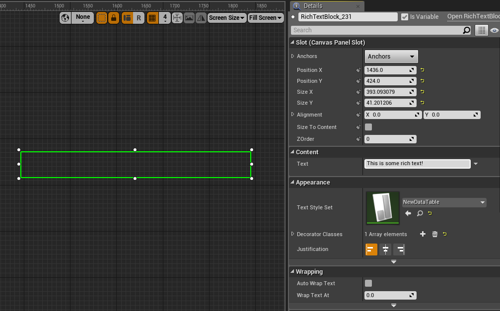Viewport: 500px width, 311px height.
Task: Enable Auto Wrap Text
Action: (368, 283)
